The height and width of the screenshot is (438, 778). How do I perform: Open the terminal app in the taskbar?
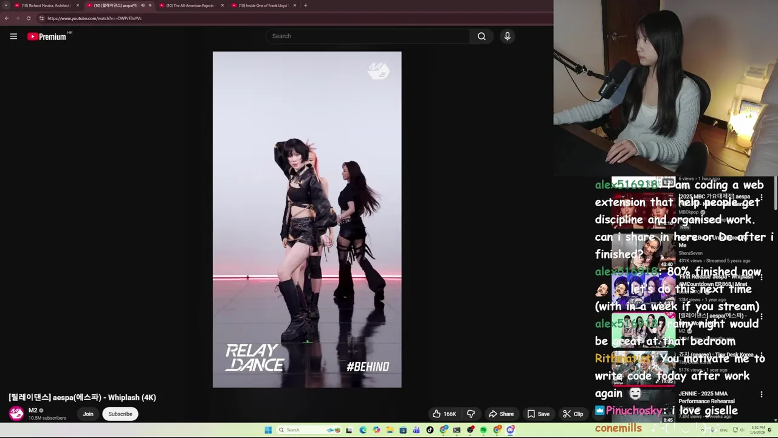click(456, 430)
